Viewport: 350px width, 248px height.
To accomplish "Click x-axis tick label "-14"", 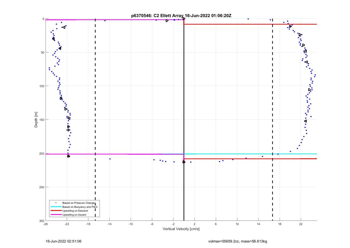I will point(109,224).
